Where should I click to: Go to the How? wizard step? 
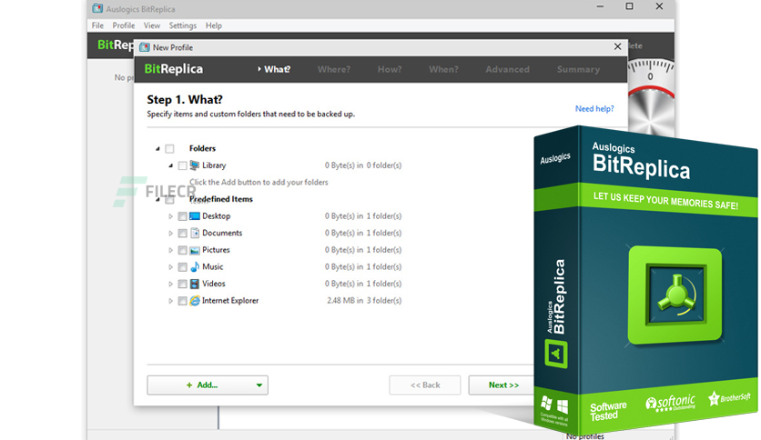pyautogui.click(x=390, y=69)
